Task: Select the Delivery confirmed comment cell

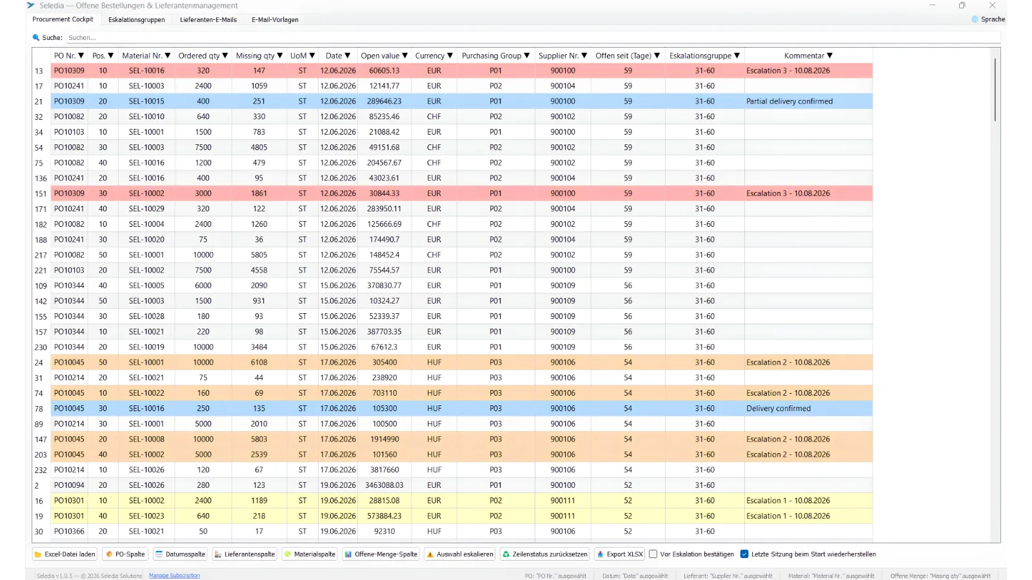Action: [x=808, y=409]
